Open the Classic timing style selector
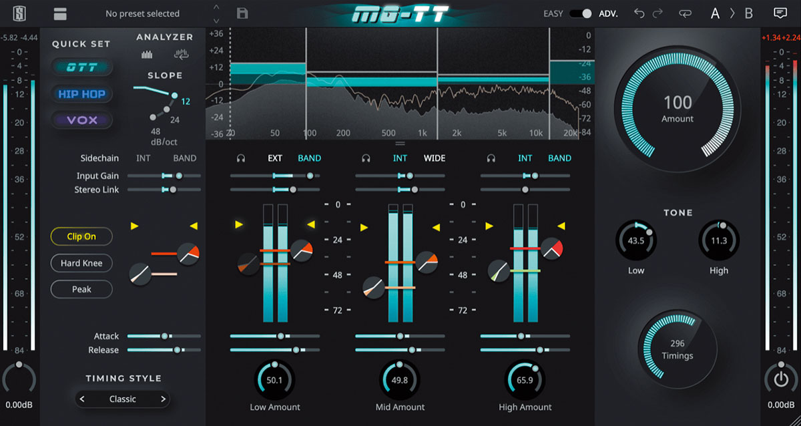This screenshot has width=801, height=426. coord(123,399)
